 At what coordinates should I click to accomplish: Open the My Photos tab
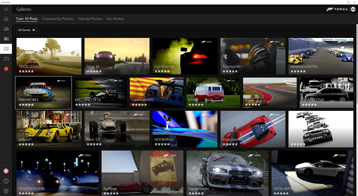(115, 19)
